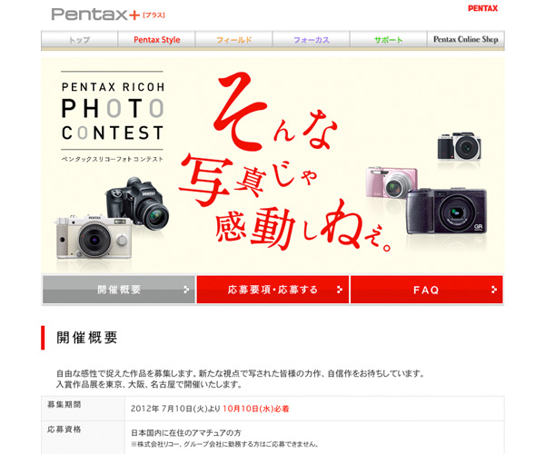545x454 pixels.
Task: Open the サポート tab
Action: click(388, 40)
